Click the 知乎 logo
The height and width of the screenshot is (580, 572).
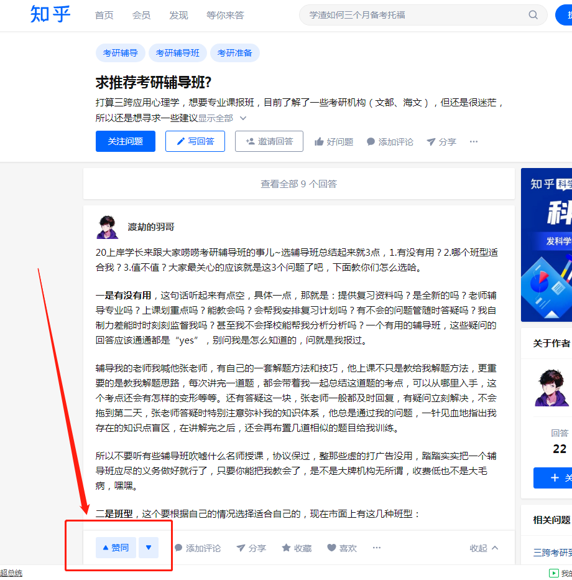pos(50,15)
